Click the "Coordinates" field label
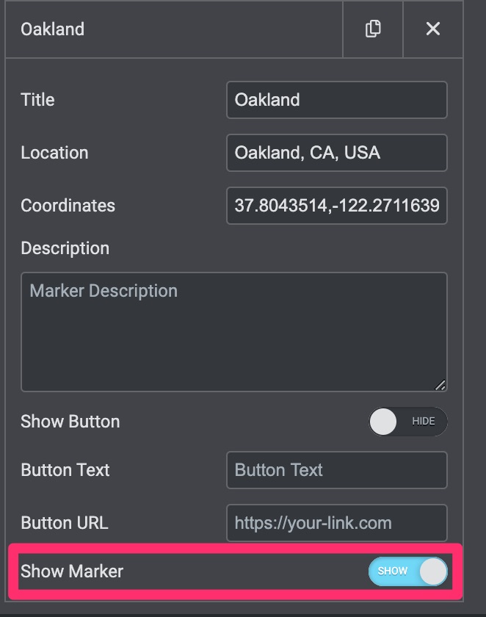The image size is (486, 617). pos(68,206)
